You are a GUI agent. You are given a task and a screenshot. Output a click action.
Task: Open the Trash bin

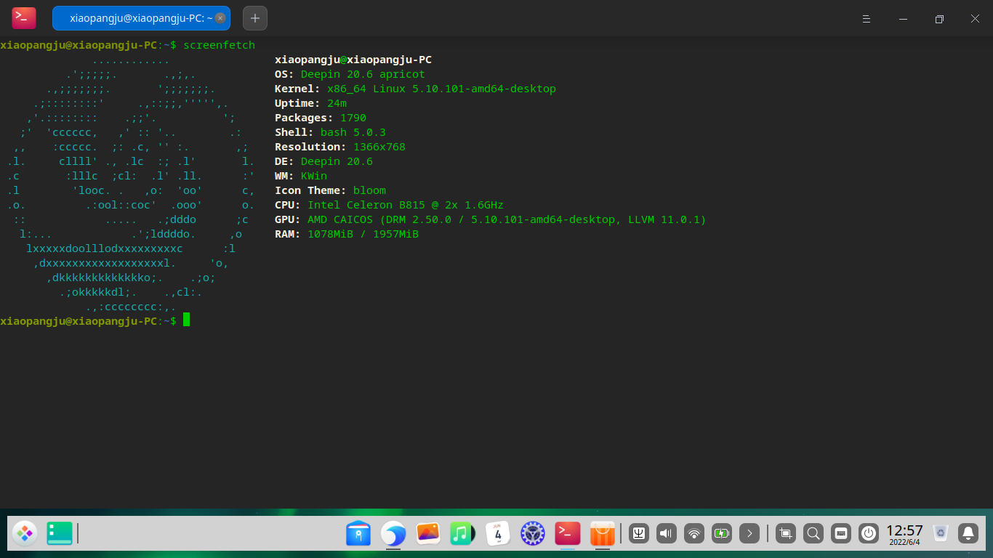click(940, 533)
